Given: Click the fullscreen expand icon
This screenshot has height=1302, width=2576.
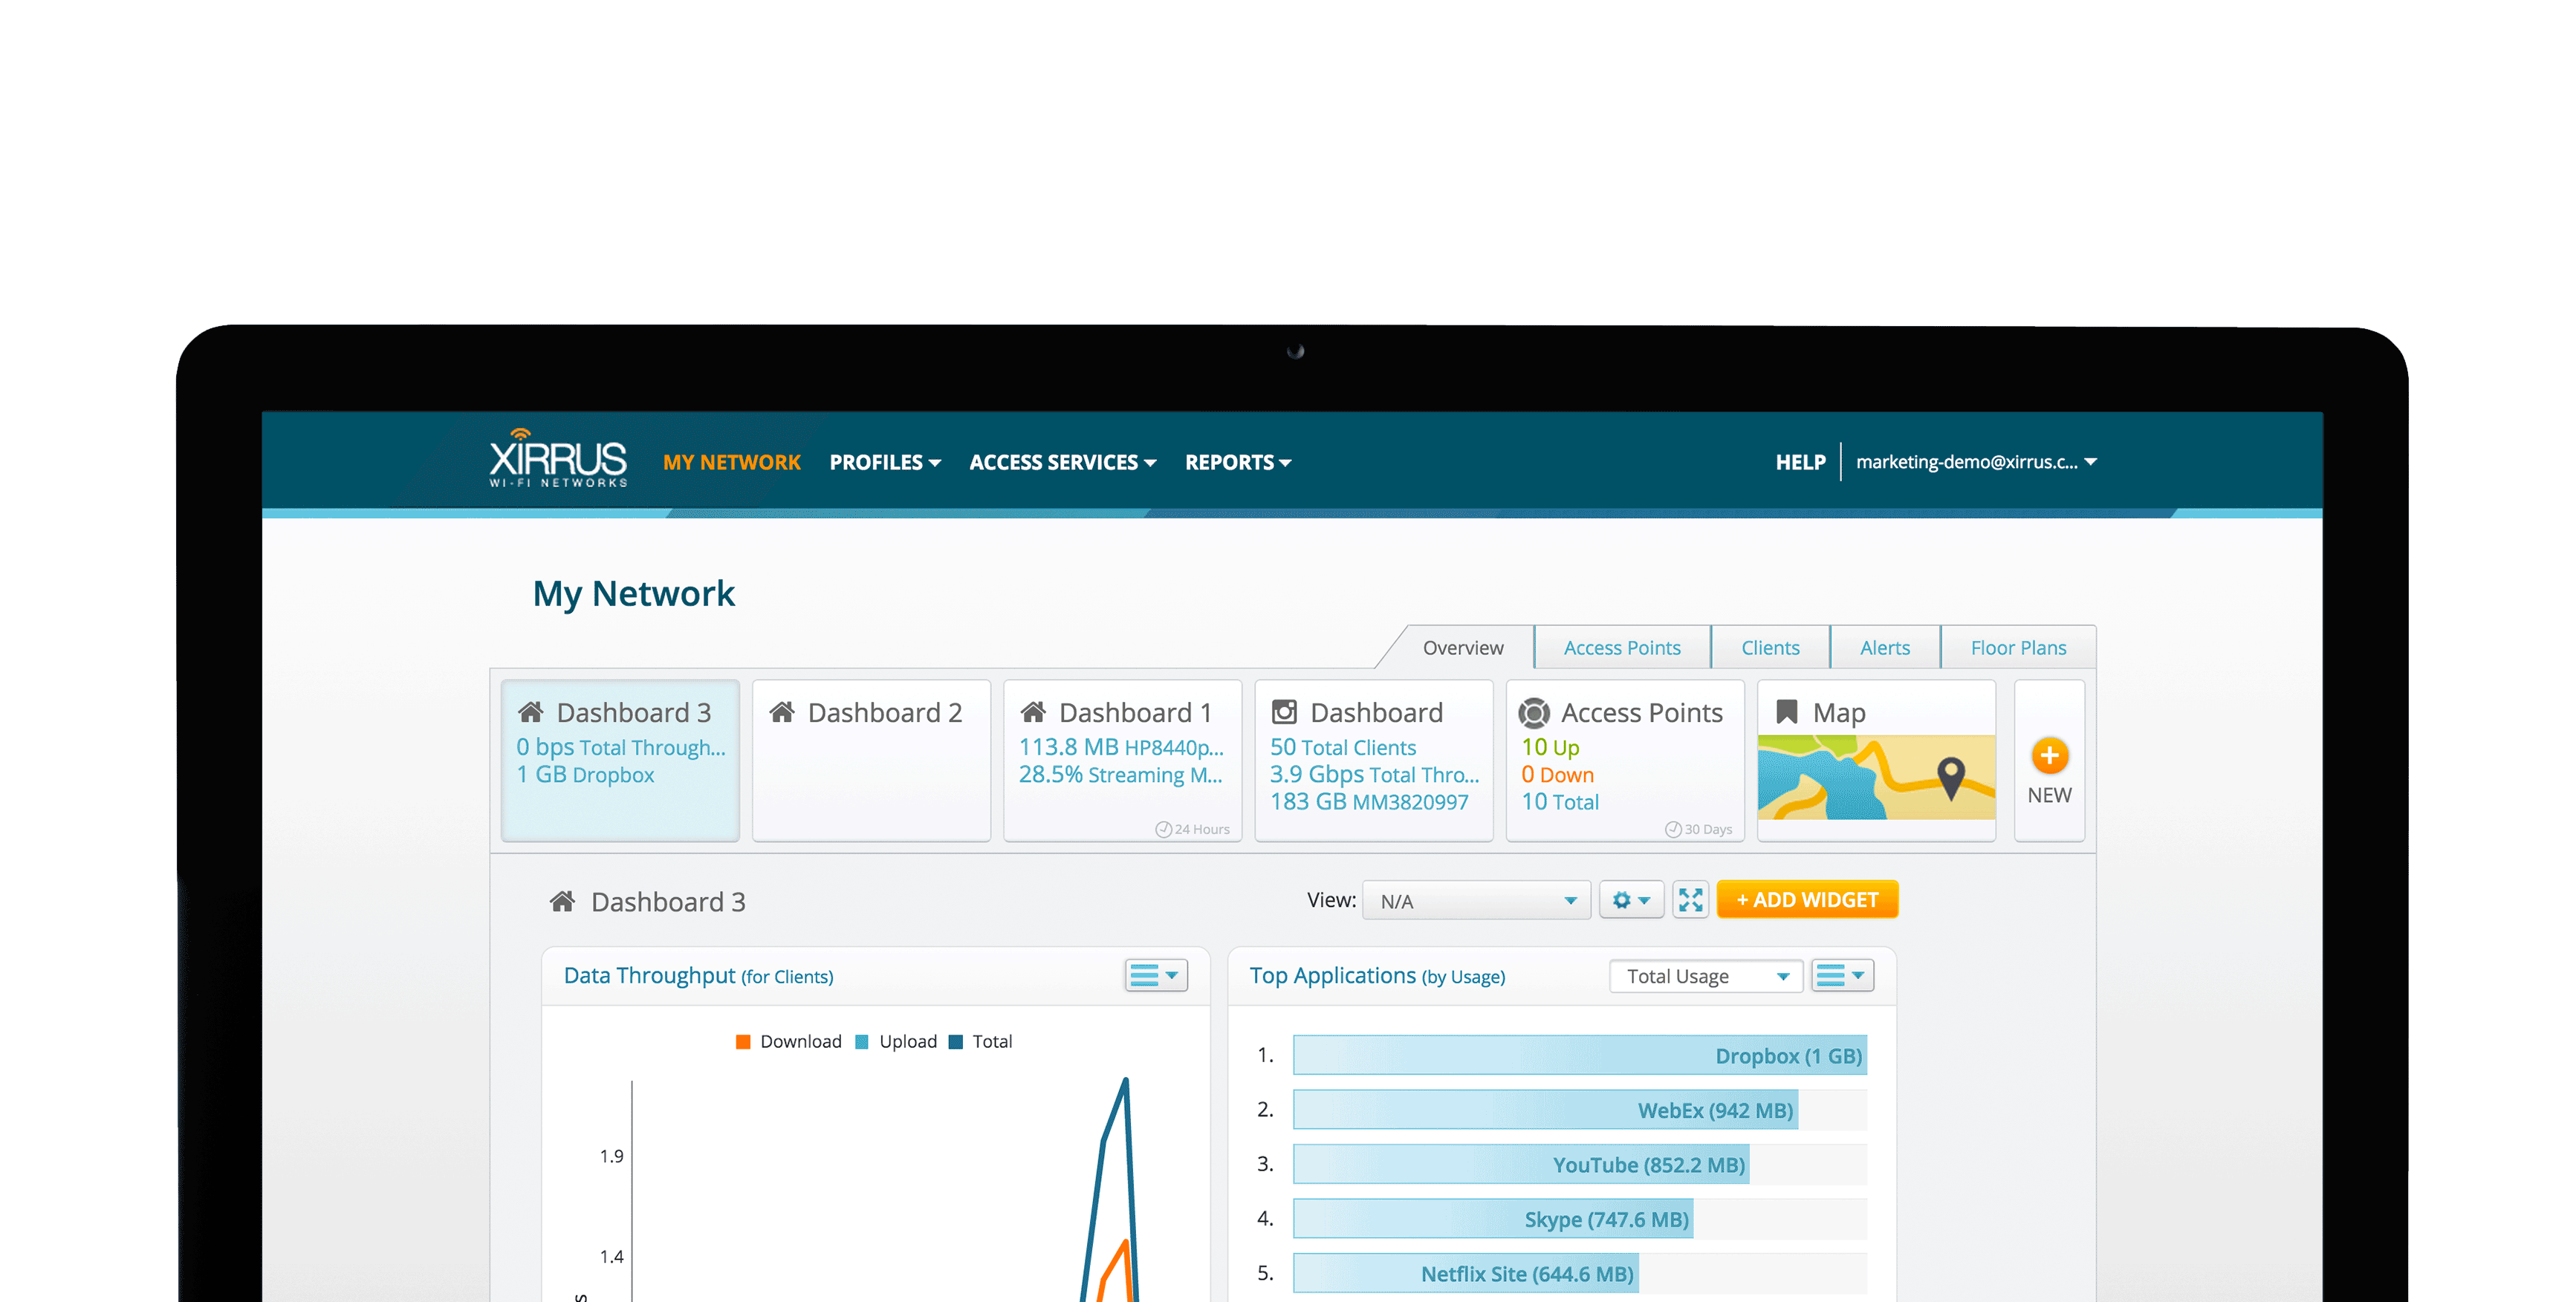Looking at the screenshot, I should click(1690, 900).
